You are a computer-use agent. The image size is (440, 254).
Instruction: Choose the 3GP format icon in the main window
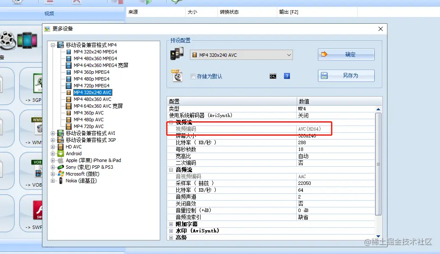coord(37,83)
